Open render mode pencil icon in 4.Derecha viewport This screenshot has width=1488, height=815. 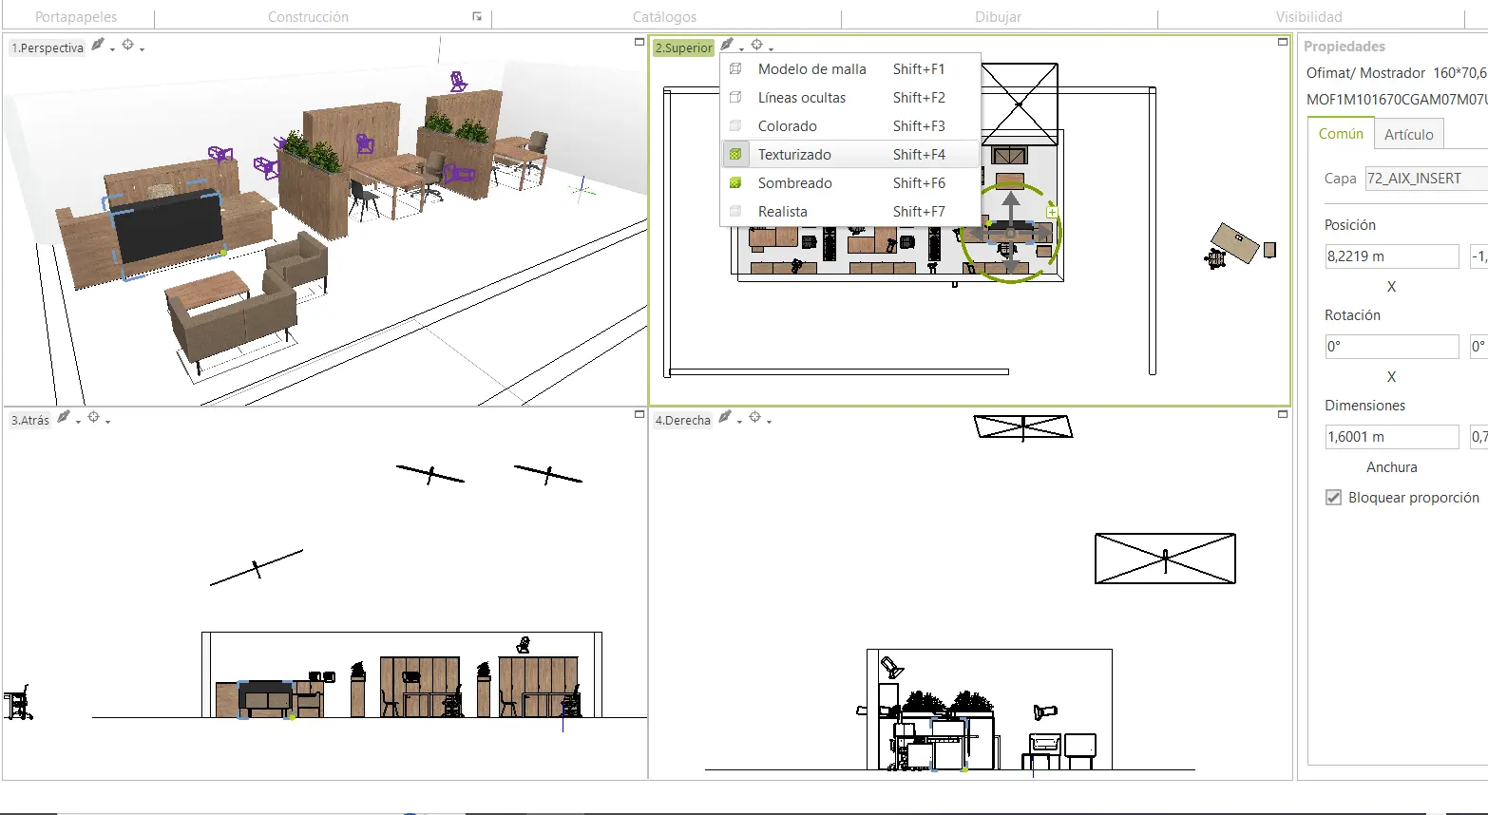coord(725,417)
